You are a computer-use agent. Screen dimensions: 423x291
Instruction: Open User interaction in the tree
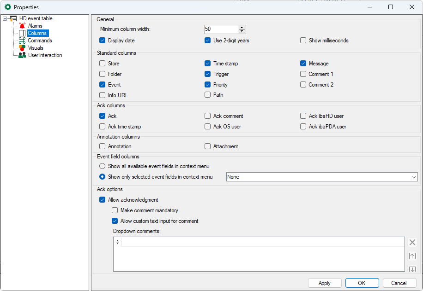click(45, 55)
